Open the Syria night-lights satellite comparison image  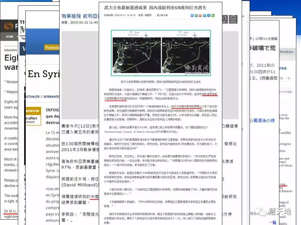161,53
